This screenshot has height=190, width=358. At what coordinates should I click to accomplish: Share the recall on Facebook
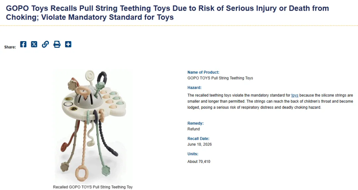pyautogui.click(x=23, y=44)
